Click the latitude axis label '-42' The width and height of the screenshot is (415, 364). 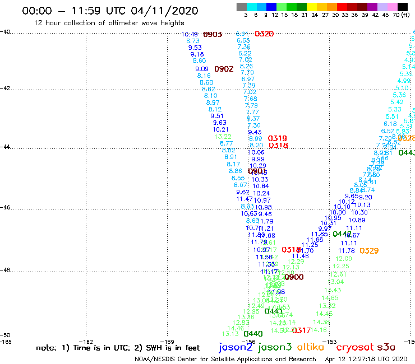[x=5, y=88]
